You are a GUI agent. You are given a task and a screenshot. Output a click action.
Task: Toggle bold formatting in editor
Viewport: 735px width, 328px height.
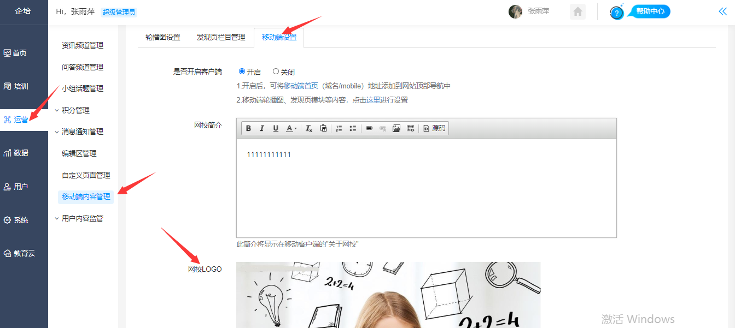(248, 128)
